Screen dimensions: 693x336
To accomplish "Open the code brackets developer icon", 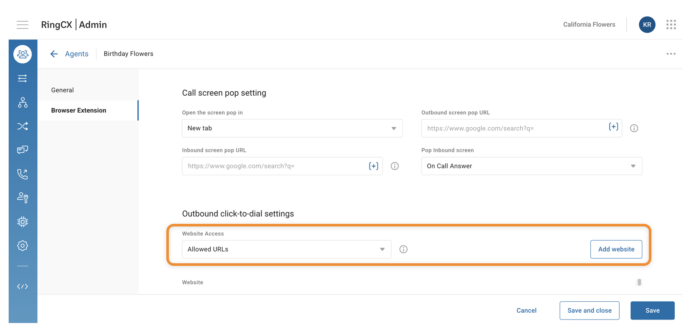I will tap(23, 286).
